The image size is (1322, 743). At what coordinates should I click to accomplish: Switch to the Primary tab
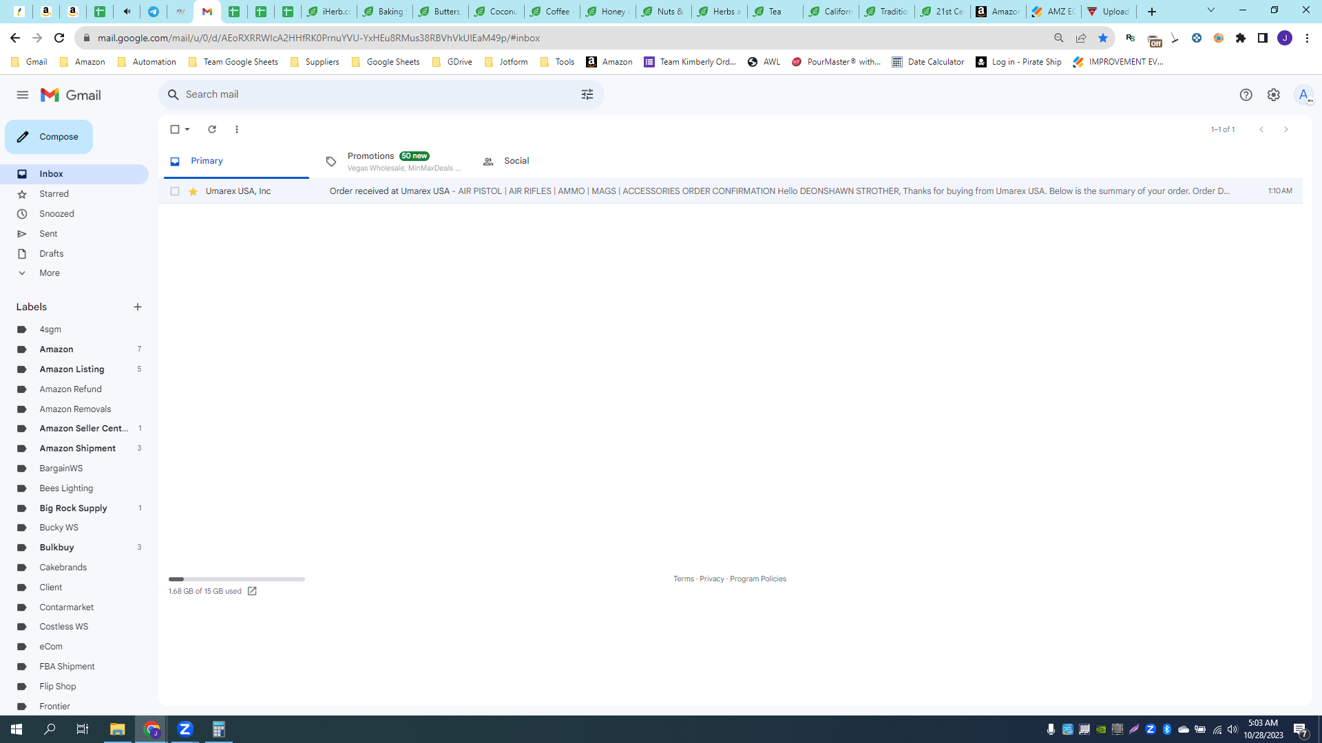click(x=236, y=161)
